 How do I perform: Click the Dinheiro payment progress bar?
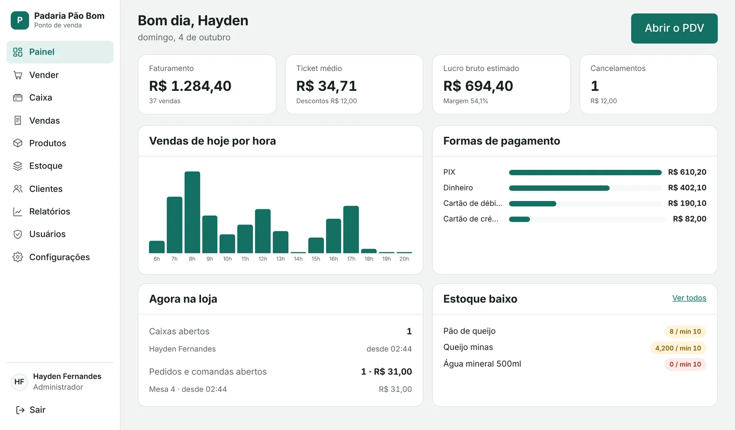[x=585, y=188]
